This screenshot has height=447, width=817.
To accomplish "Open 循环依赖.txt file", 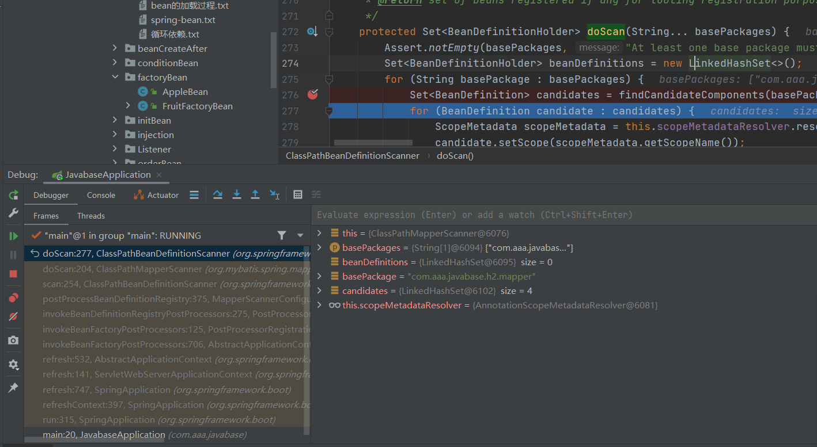I will (175, 34).
